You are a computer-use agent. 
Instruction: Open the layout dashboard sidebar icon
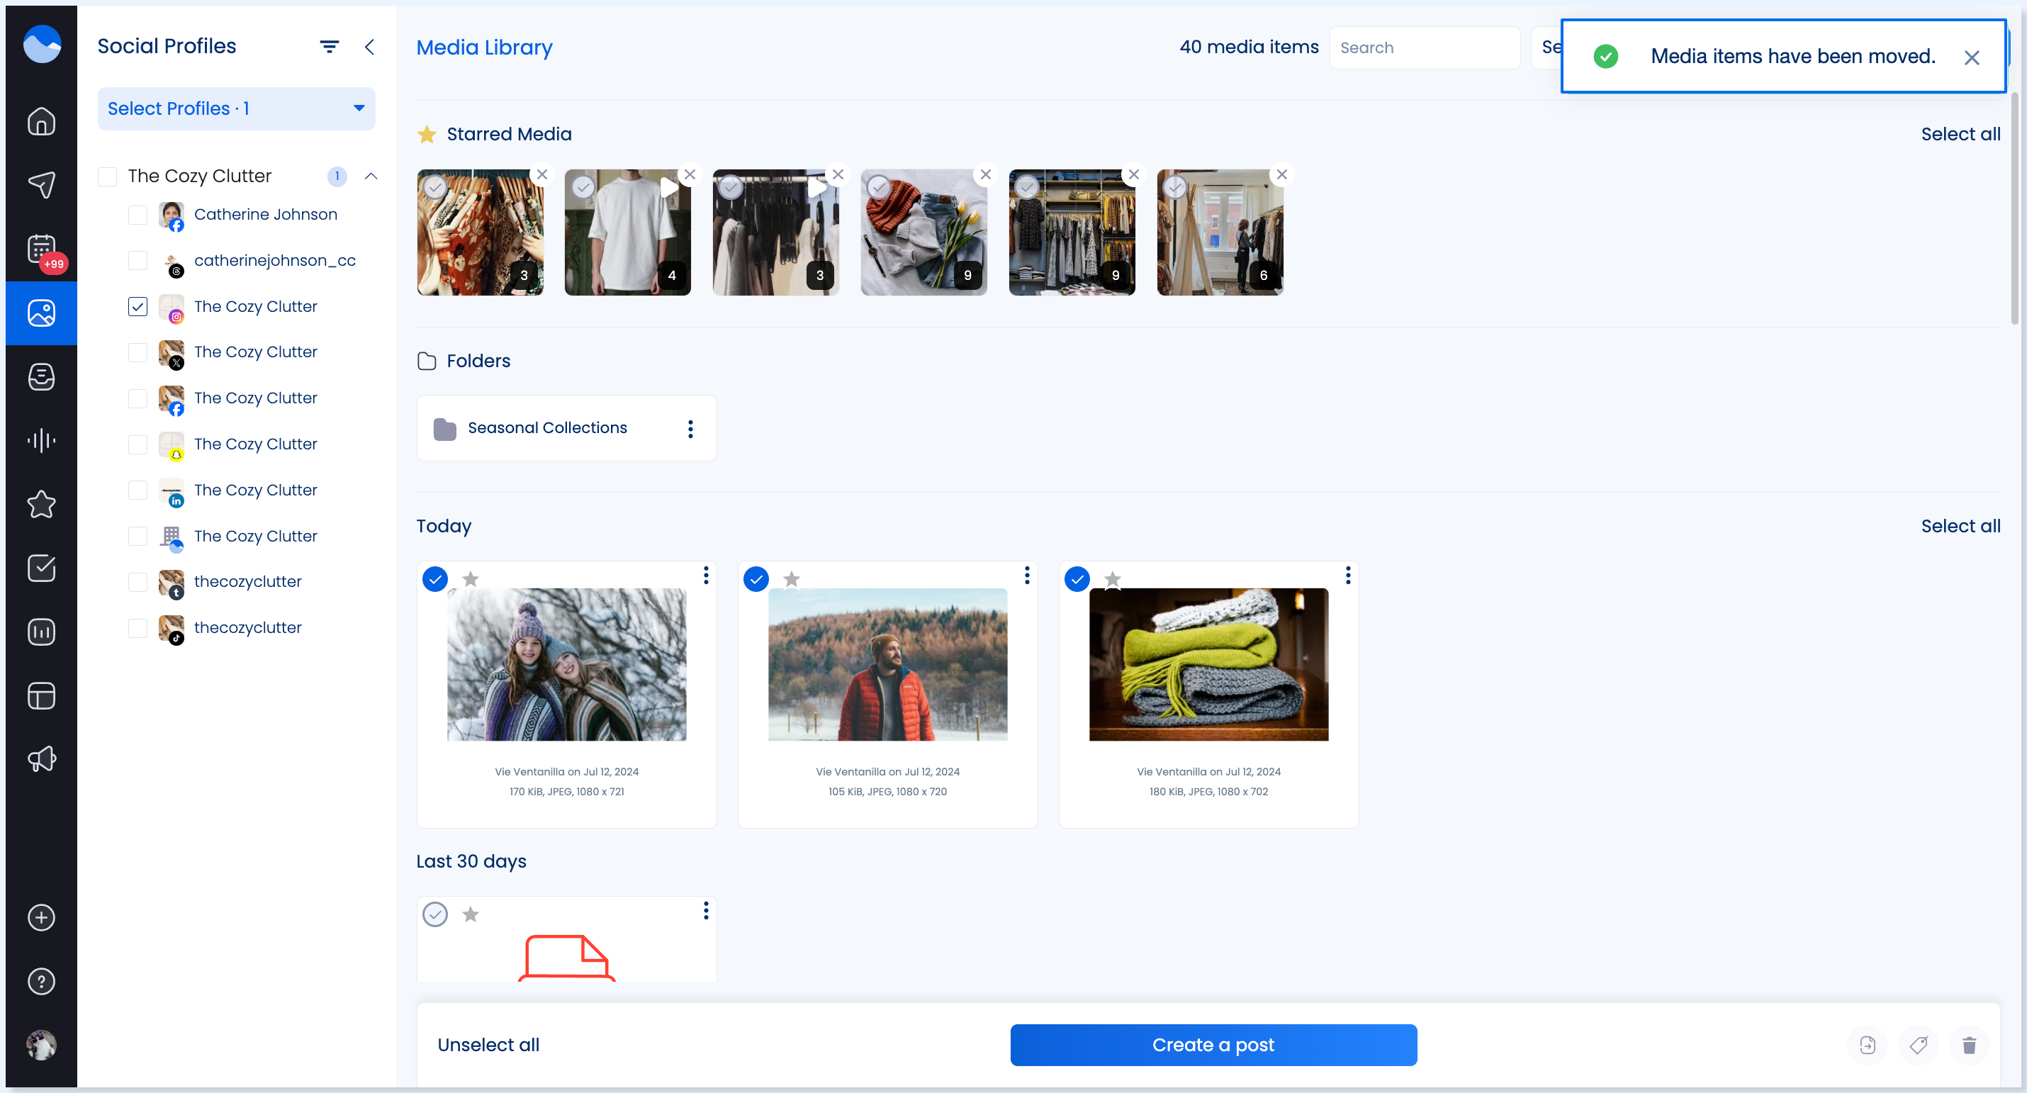[x=41, y=695]
